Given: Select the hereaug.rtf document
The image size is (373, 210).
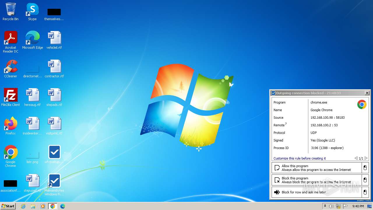Looking at the screenshot, I should tap(32, 97).
